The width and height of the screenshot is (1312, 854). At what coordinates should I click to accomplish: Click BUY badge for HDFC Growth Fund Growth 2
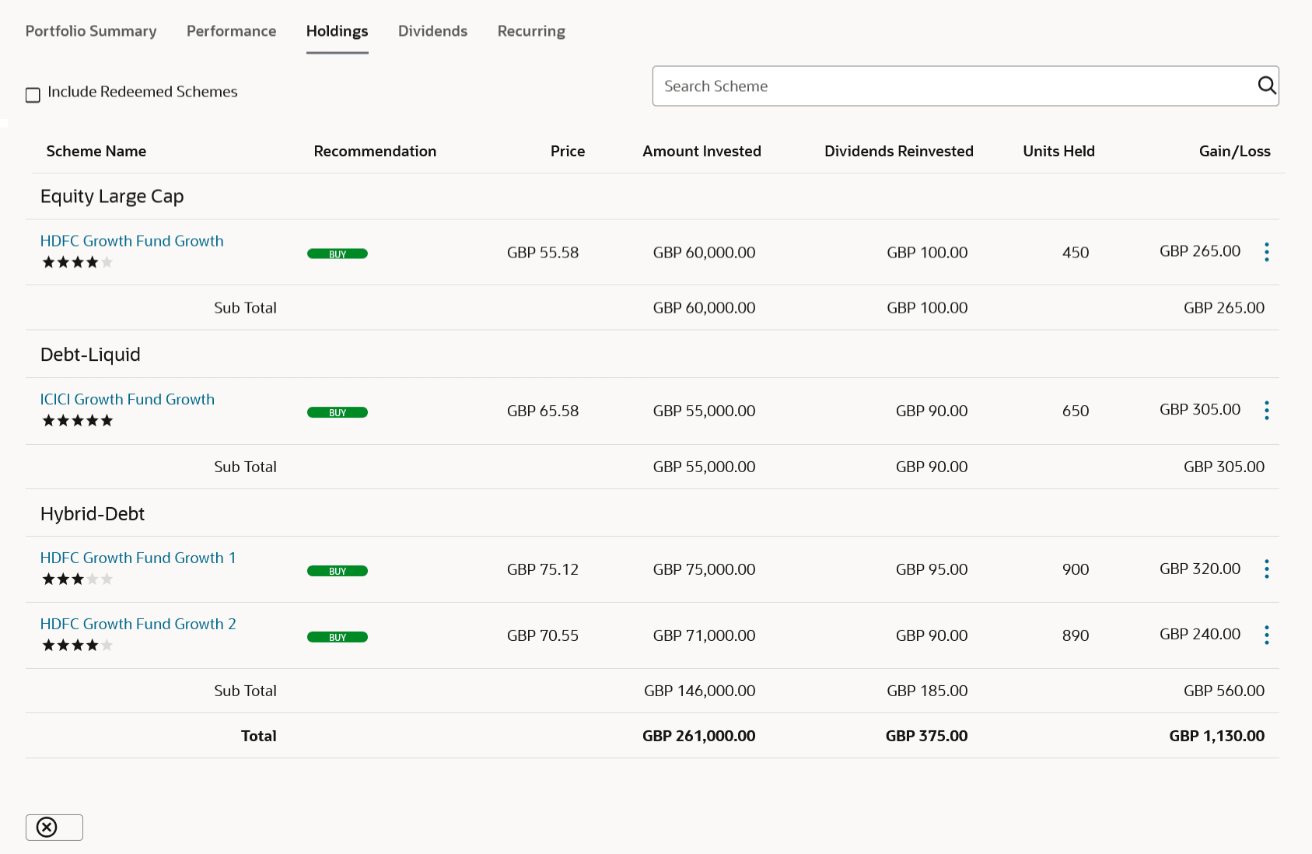338,637
